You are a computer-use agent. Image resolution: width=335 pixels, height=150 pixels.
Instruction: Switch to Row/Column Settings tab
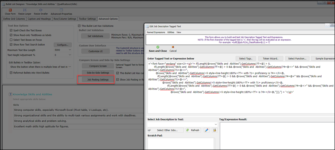[x=65, y=19]
